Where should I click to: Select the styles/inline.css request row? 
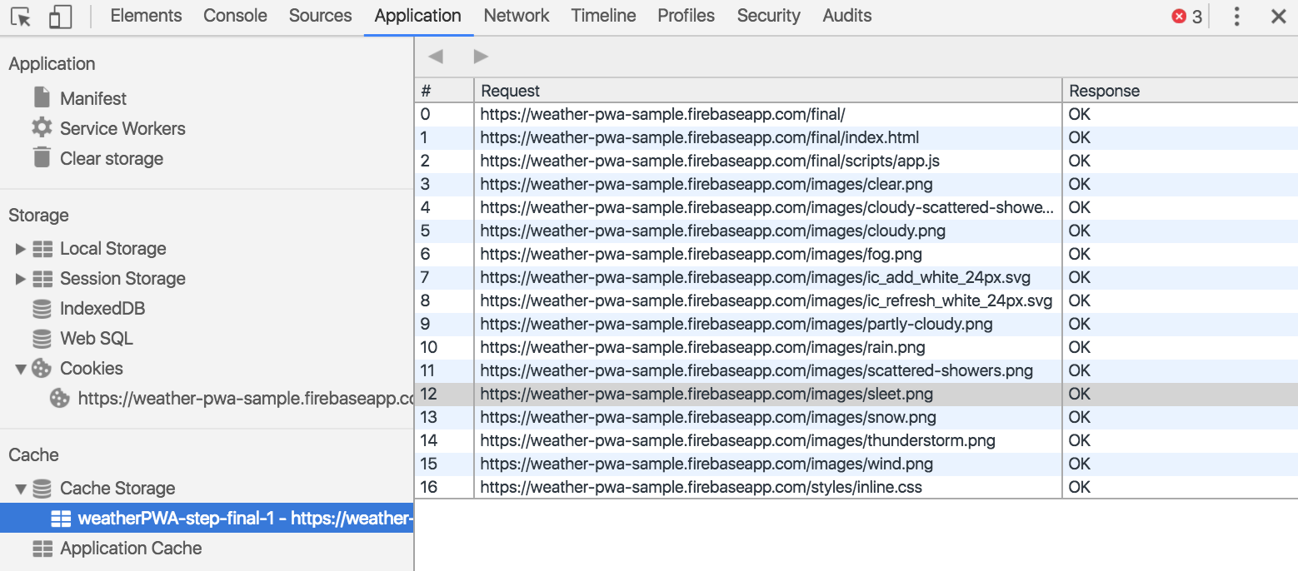pos(856,487)
